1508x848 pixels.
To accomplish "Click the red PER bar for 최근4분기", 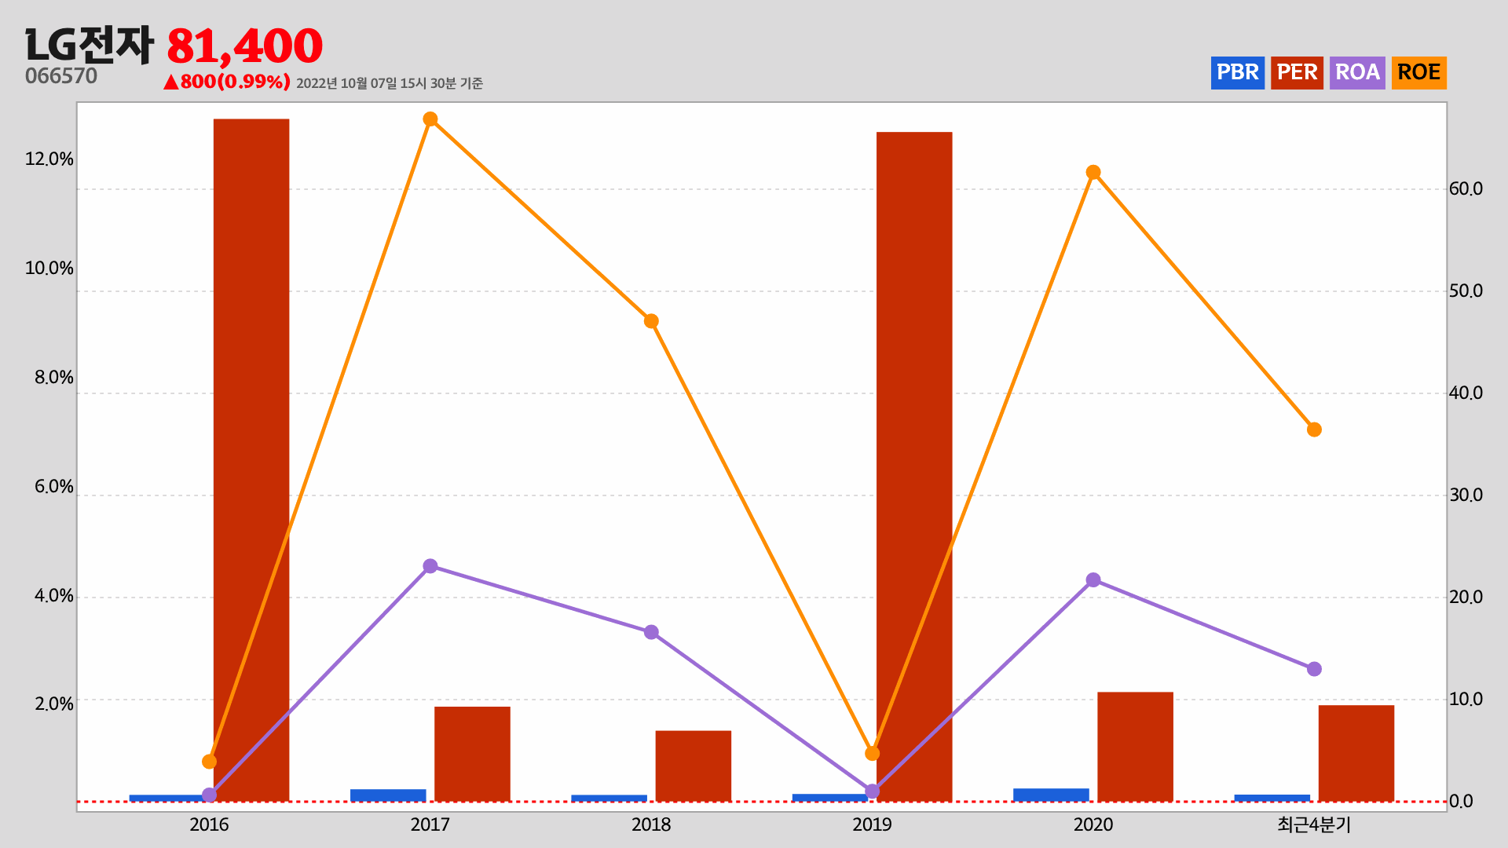I will pos(1356,754).
